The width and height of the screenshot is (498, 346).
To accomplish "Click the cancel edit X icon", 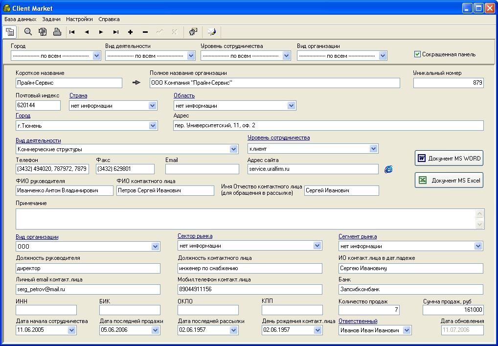I will (174, 32).
